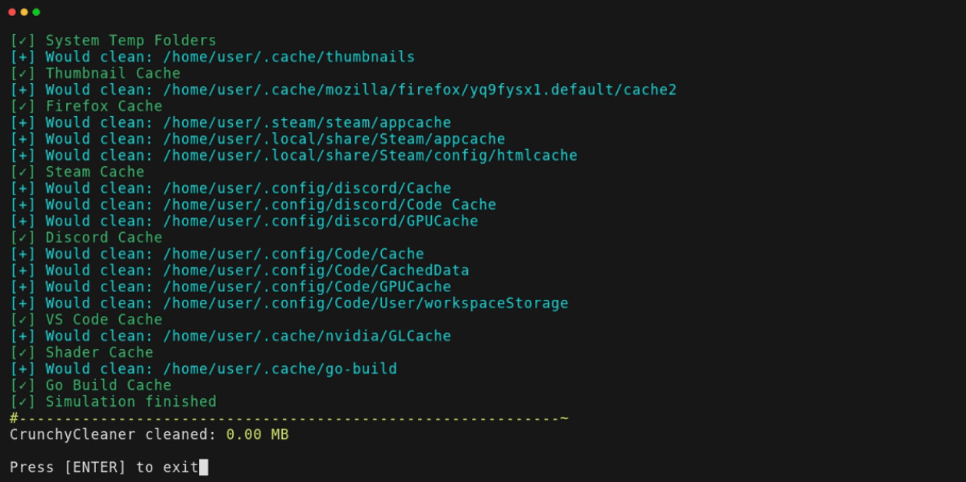Click the checkmark beside VS Code Cache
This screenshot has width=966, height=482.
point(22,320)
